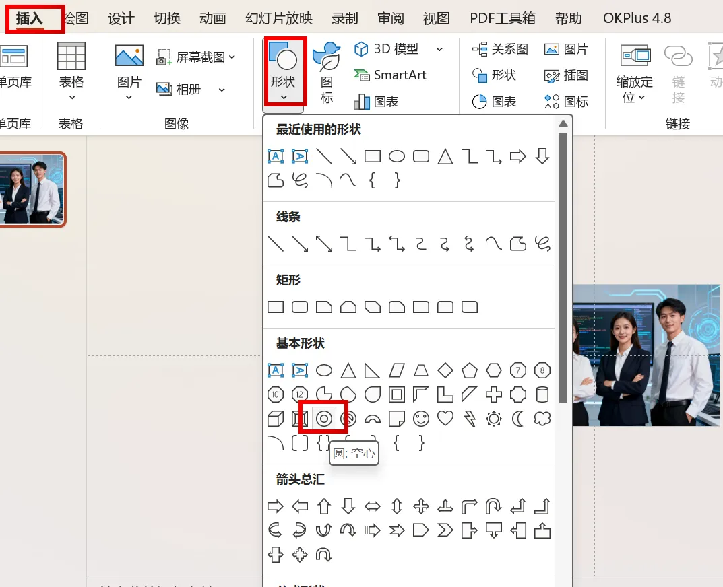Open the OKPlus 4.8 tab
The height and width of the screenshot is (587, 723).
[637, 18]
